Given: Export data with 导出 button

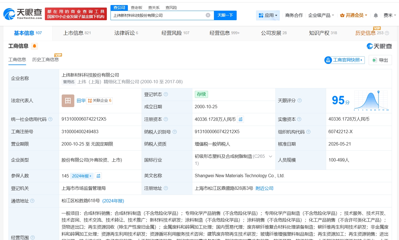Looking at the screenshot, I should [x=380, y=60].
